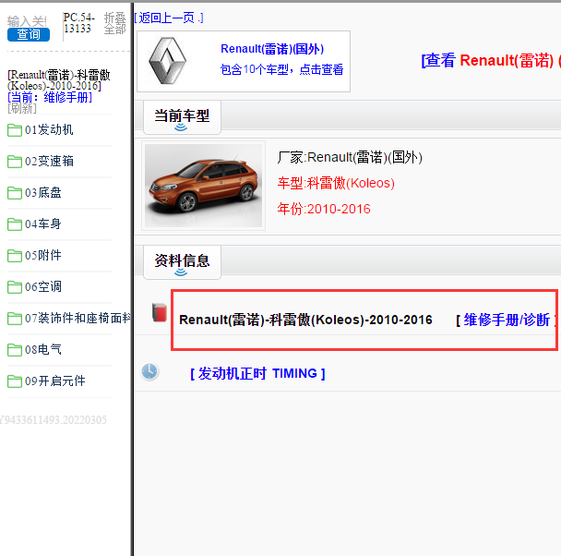Viewport: 561px width, 556px height.
Task: Open the 01发动机 folder icon
Action: pos(15,130)
